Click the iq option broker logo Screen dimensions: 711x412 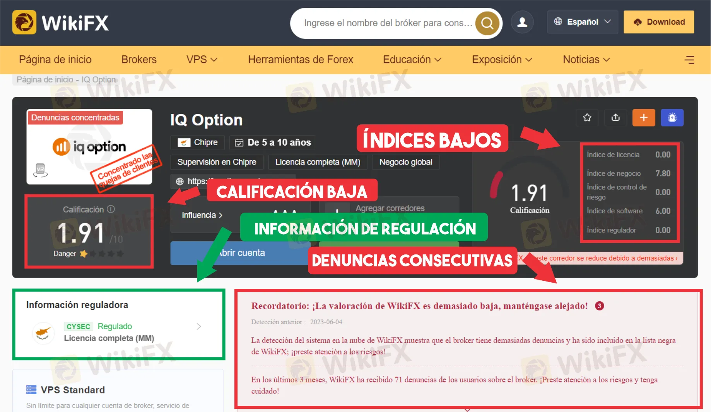point(89,147)
